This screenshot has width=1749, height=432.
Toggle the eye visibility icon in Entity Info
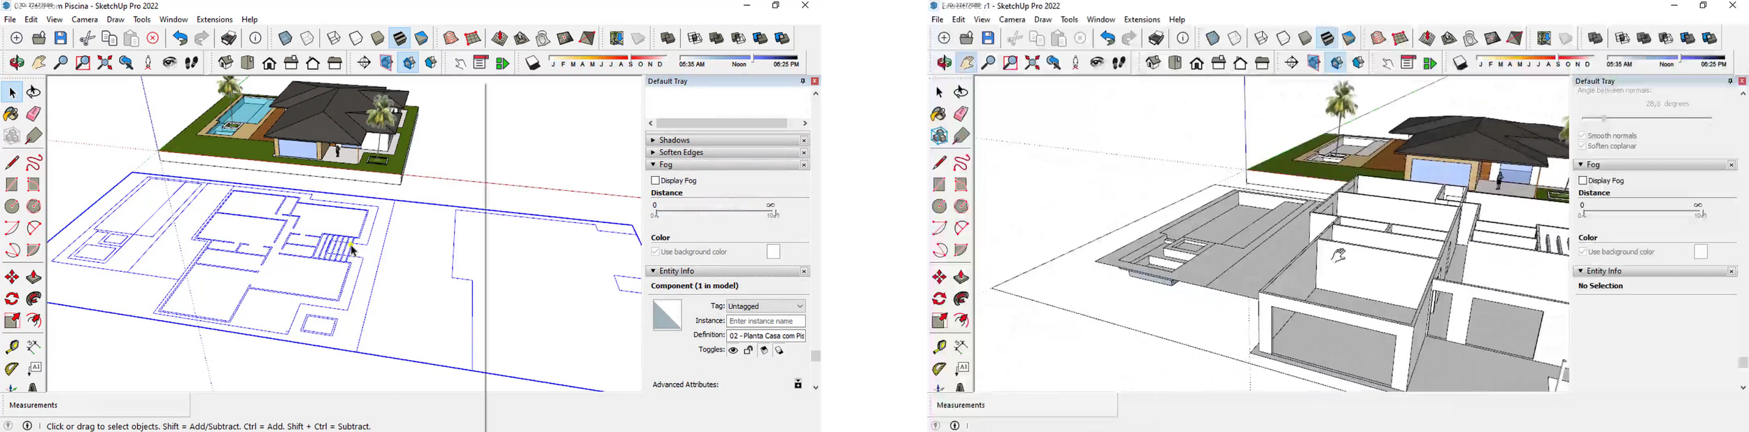tap(733, 351)
